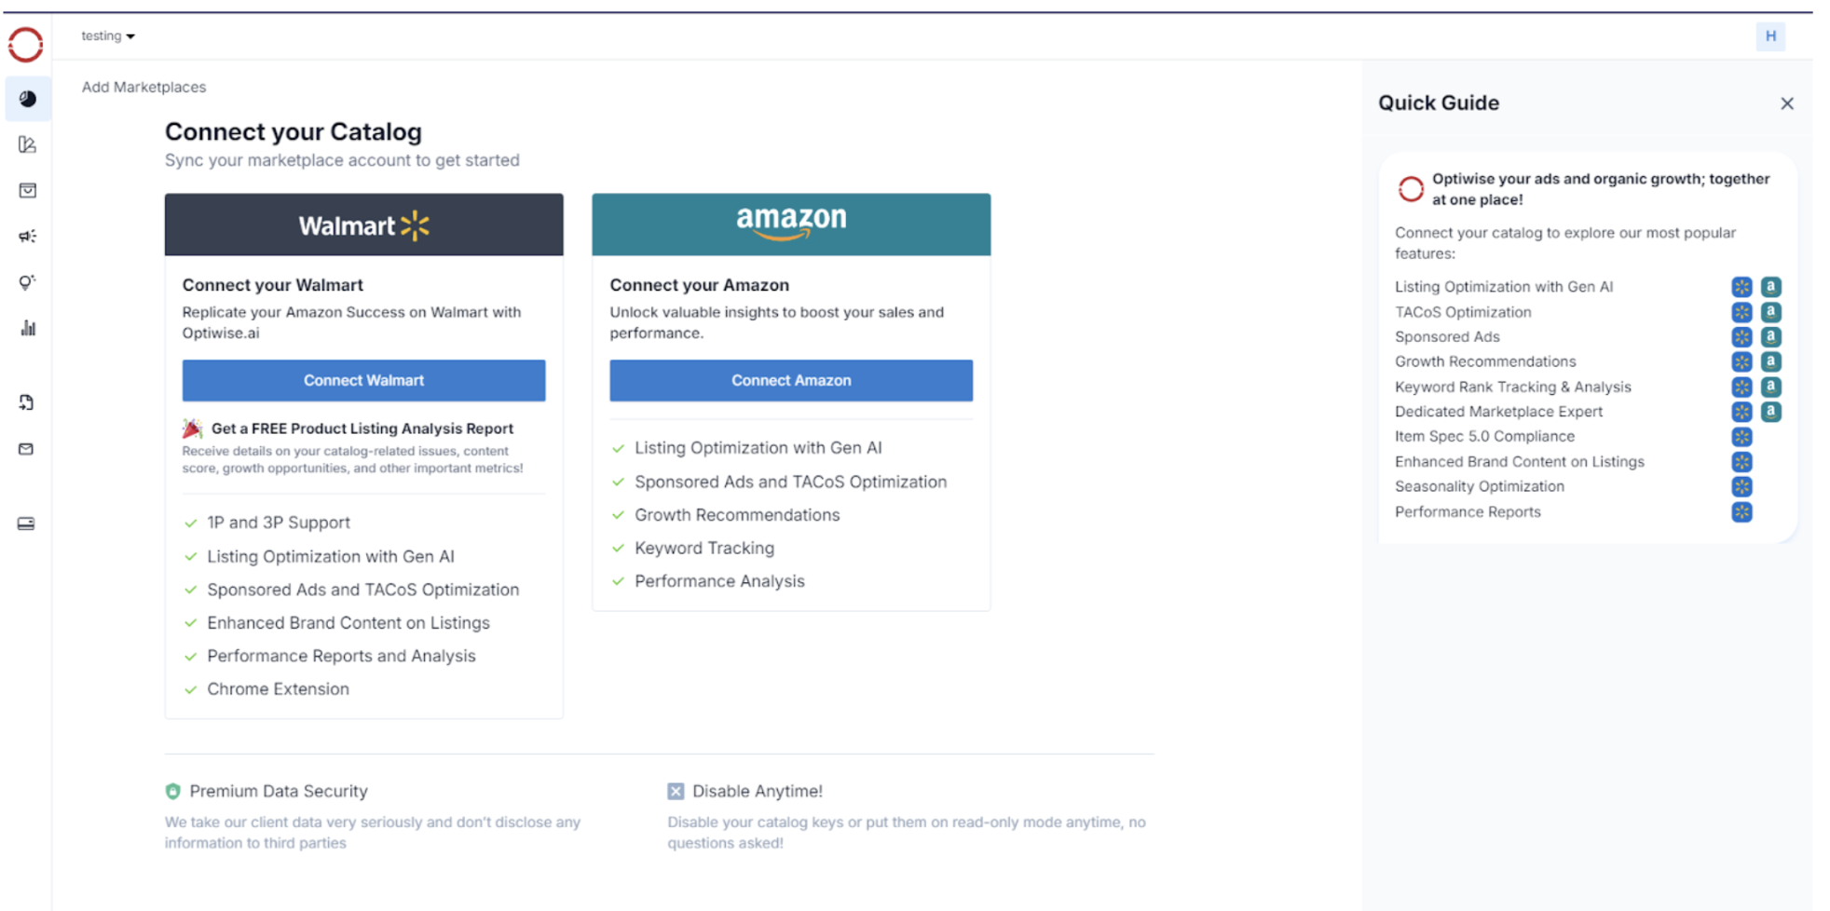Image resolution: width=1830 pixels, height=911 pixels.
Task: Open the bar chart reports sidebar icon
Action: point(28,328)
